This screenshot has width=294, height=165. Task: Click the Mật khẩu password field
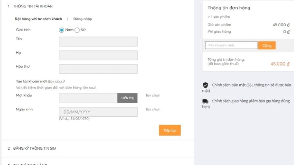point(88,98)
